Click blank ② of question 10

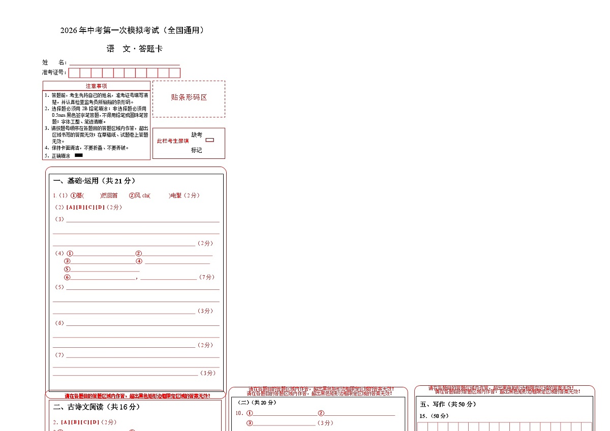pyautogui.click(x=359, y=415)
